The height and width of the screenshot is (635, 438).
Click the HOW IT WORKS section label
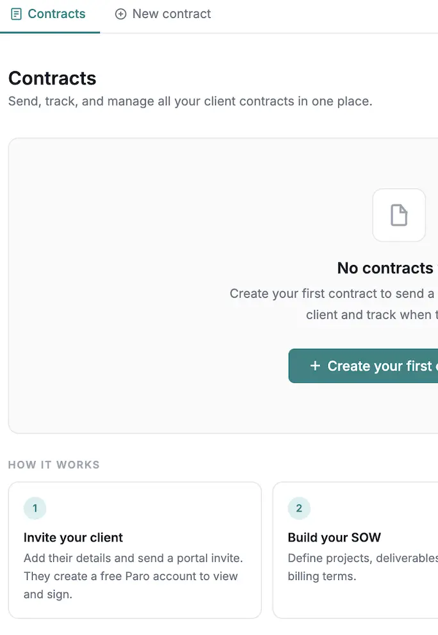54,465
